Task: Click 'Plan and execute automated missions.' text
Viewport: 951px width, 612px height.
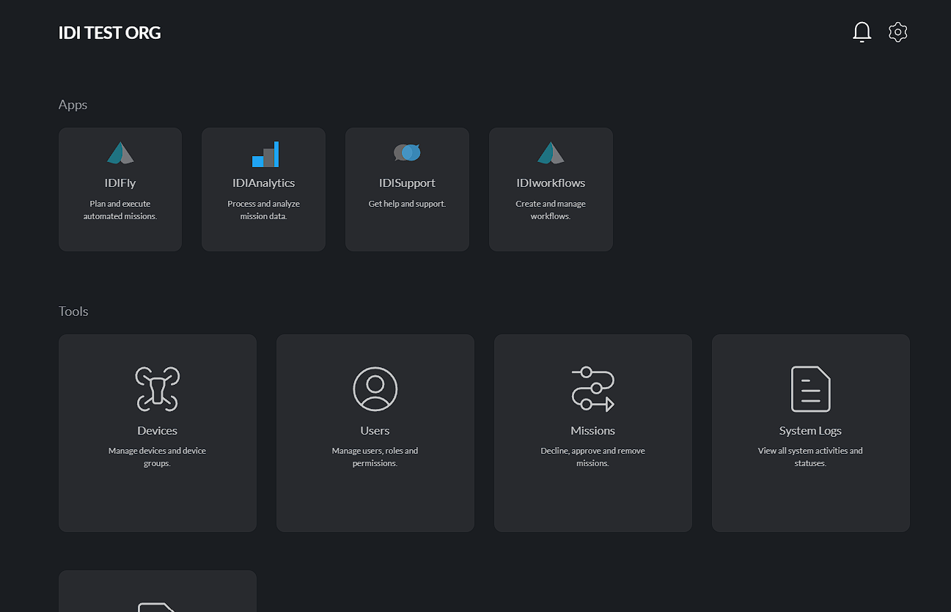Action: tap(120, 210)
